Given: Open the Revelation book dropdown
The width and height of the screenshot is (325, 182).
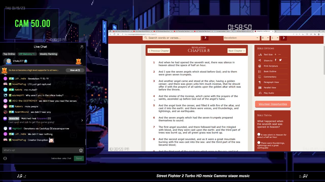Looking at the screenshot, I should [x=241, y=38].
